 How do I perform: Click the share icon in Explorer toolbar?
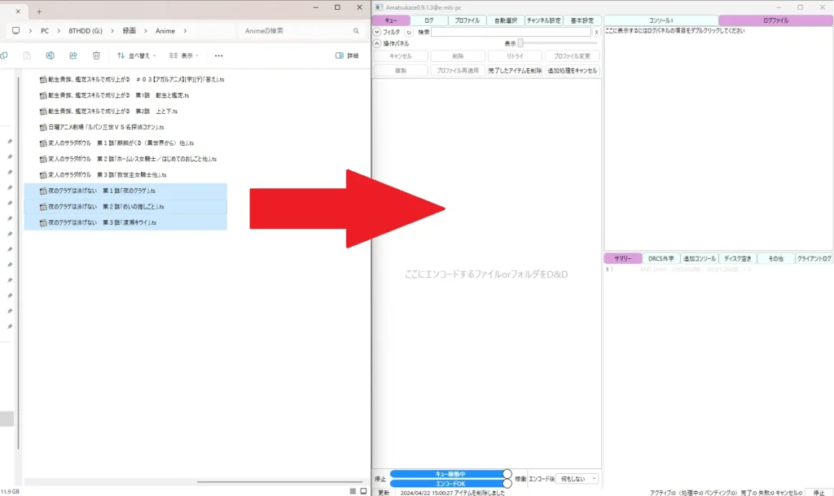[x=73, y=55]
